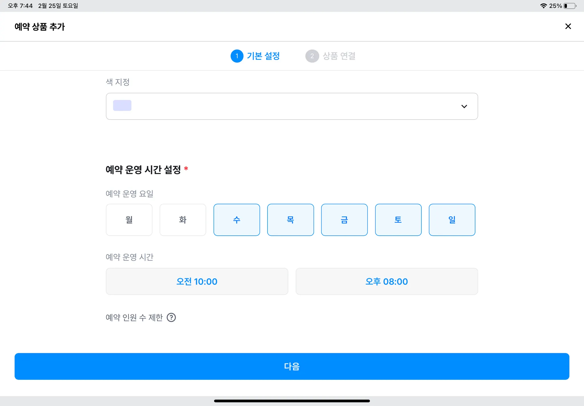Toggle Friday (금) operating day off
Image resolution: width=584 pixels, height=406 pixels.
(344, 220)
